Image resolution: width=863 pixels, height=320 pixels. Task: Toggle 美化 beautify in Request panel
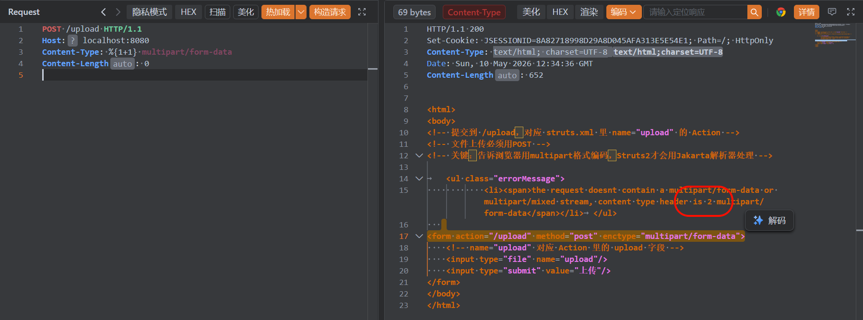(246, 12)
